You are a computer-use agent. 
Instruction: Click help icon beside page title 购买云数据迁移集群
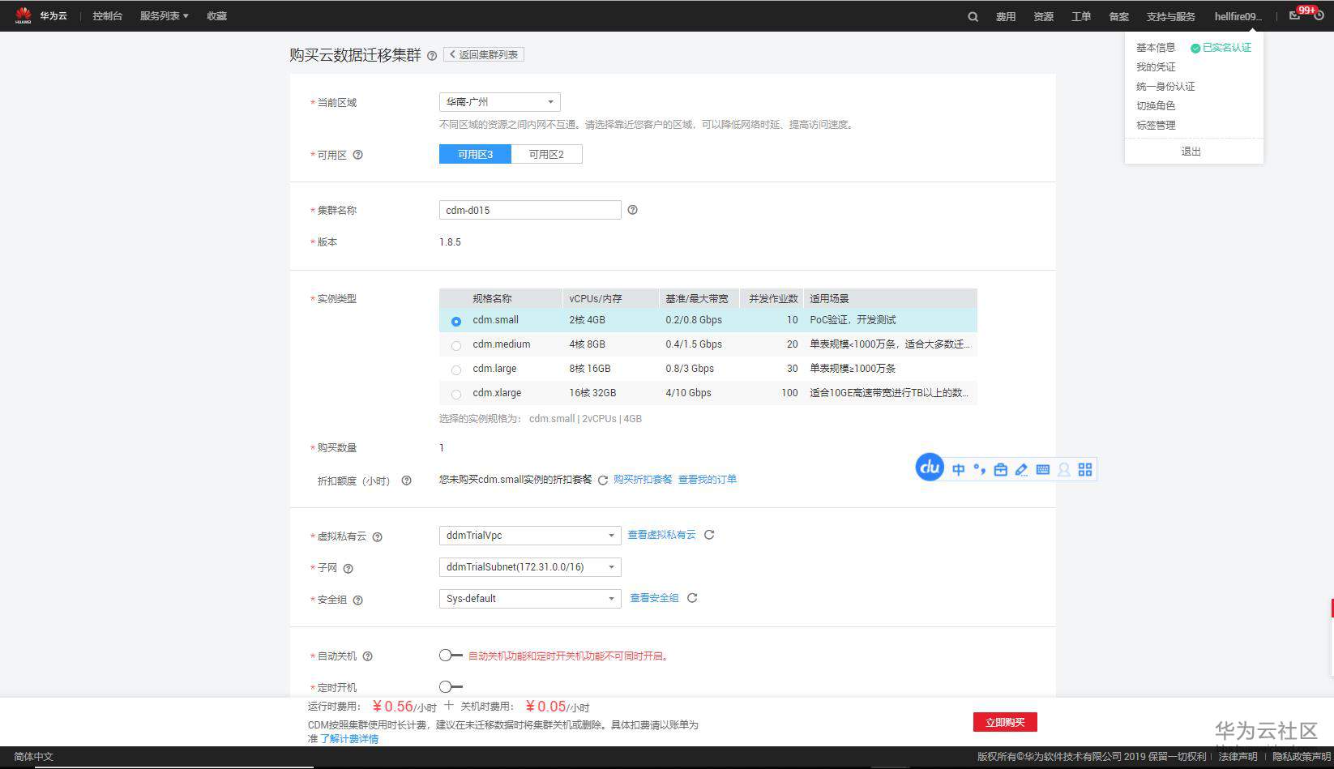(432, 56)
